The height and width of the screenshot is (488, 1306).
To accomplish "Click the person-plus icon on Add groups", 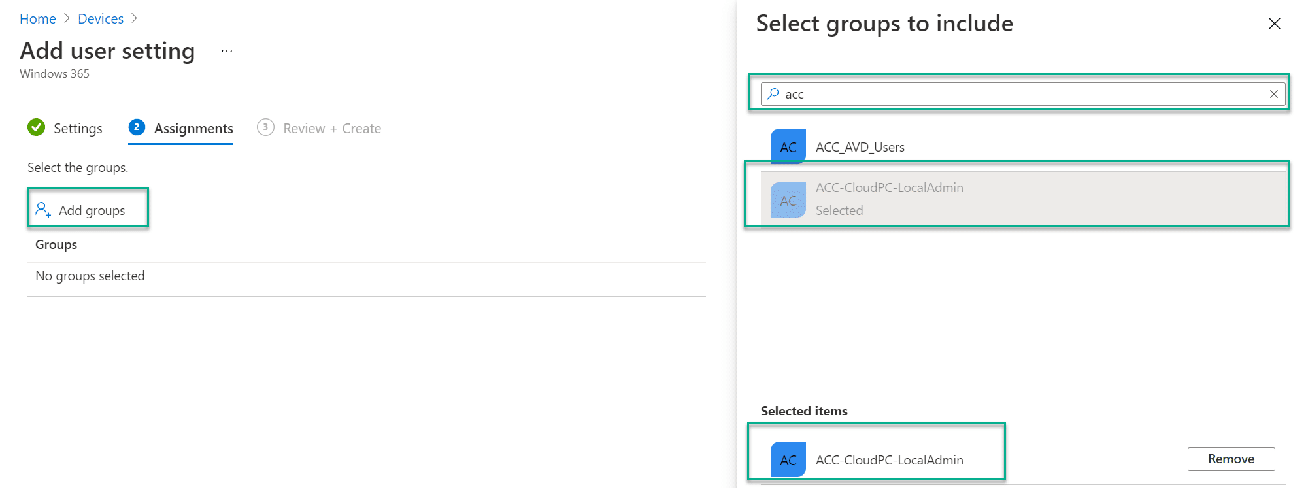I will (43, 210).
